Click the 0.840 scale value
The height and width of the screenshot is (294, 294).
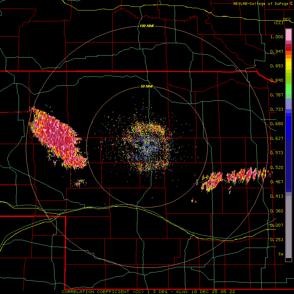(x=277, y=80)
